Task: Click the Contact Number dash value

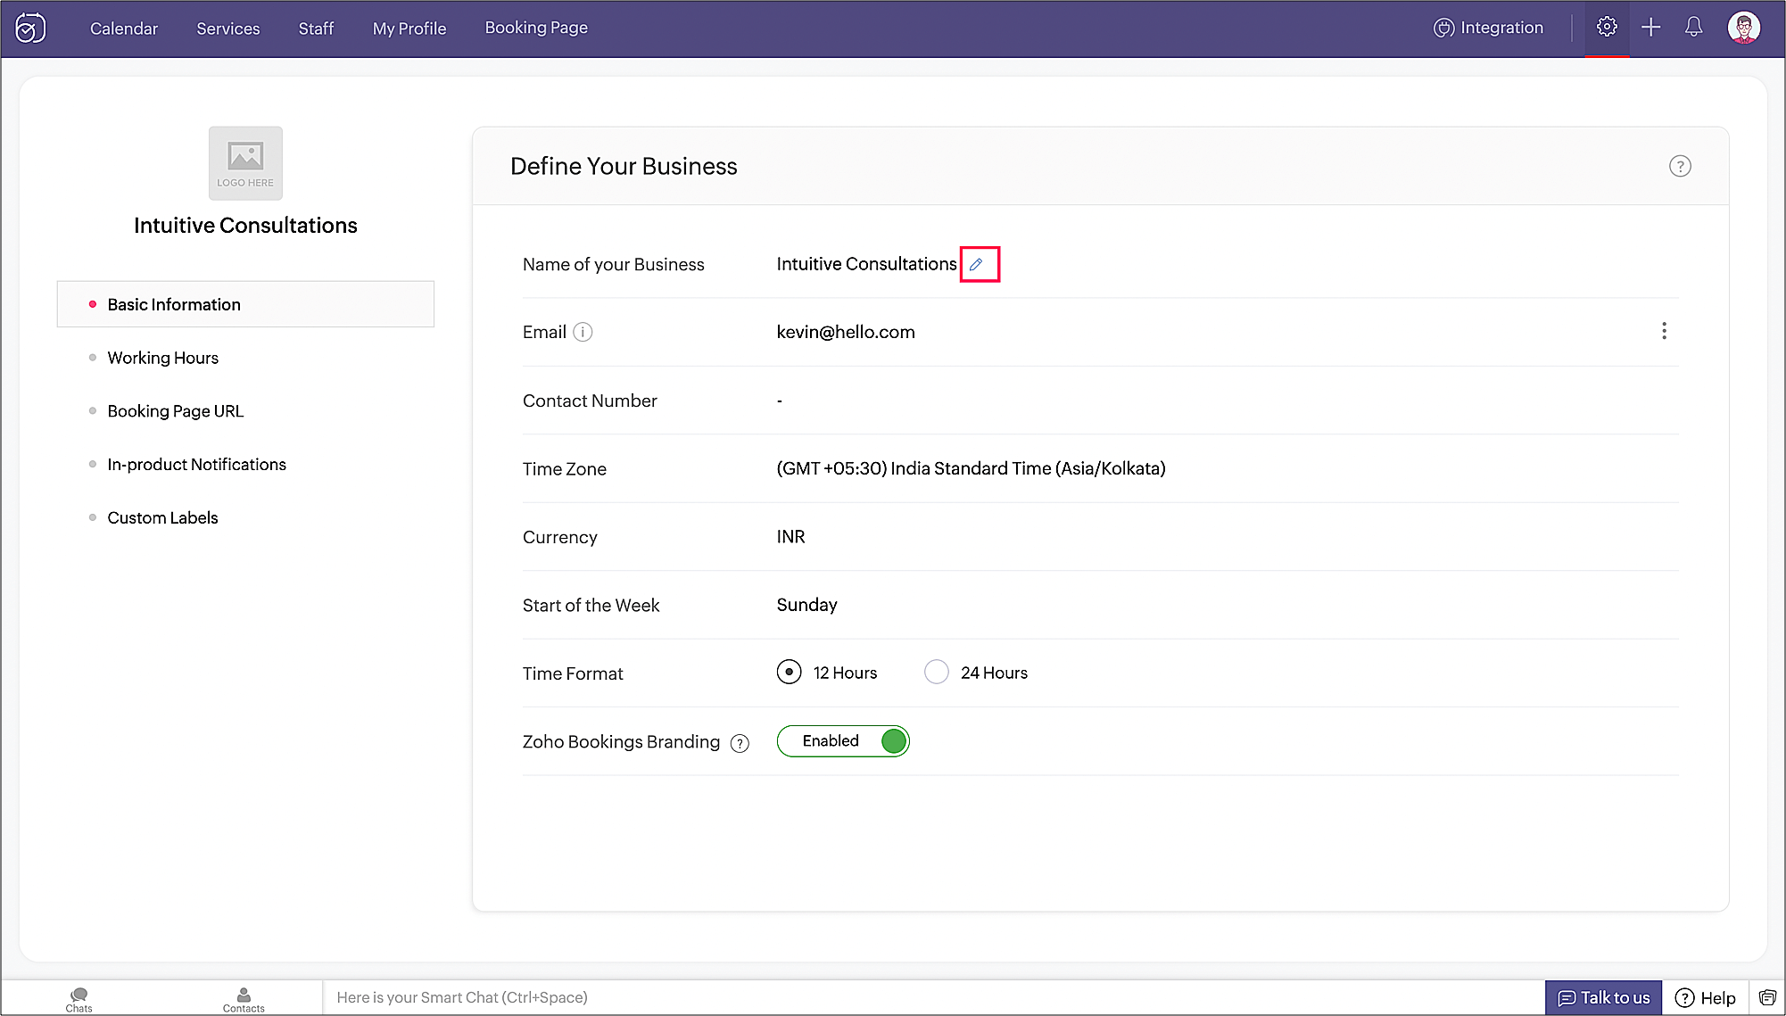Action: [780, 401]
